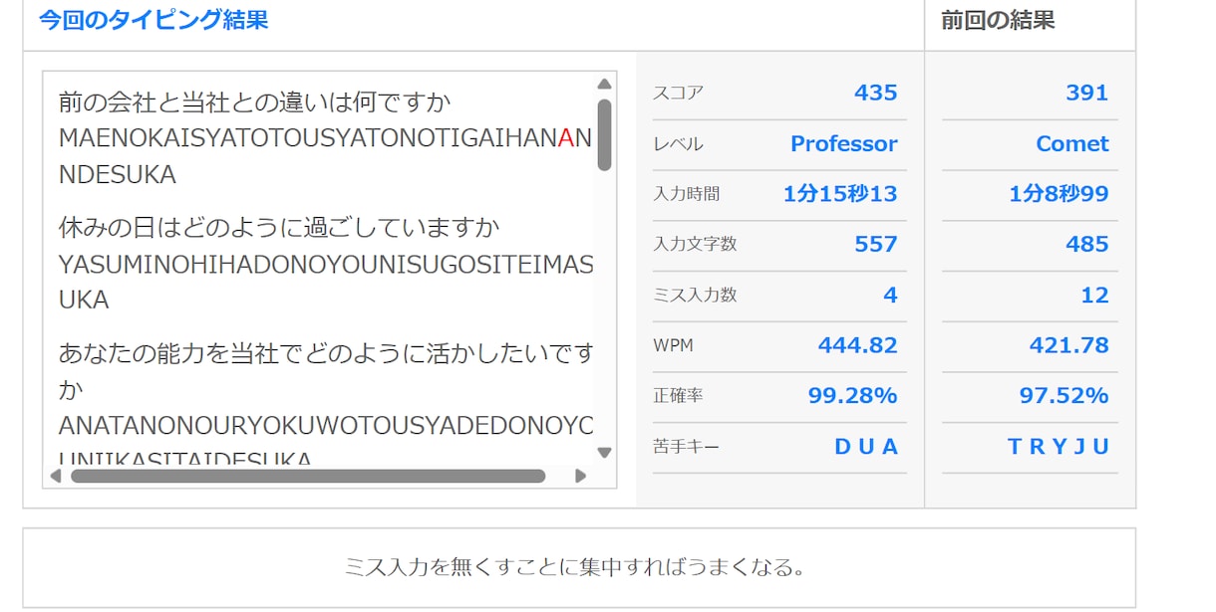Click the vertical scrollbar thumb in the results box
Viewport: 1216px width, 612px height.
(x=604, y=134)
